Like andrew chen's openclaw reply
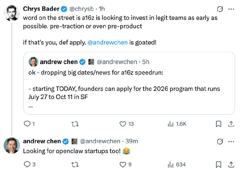240x170 pixels. pyautogui.click(x=122, y=164)
